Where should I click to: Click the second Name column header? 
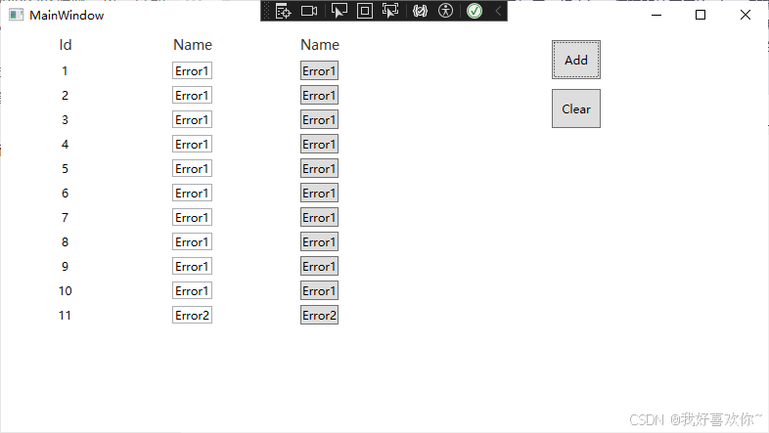tap(320, 45)
